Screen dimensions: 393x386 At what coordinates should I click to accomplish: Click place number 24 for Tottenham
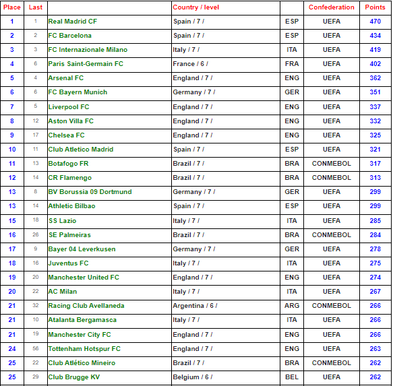tap(11, 349)
